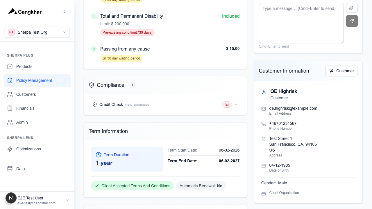
Task: Click the email envelope icon
Action: click(264, 109)
